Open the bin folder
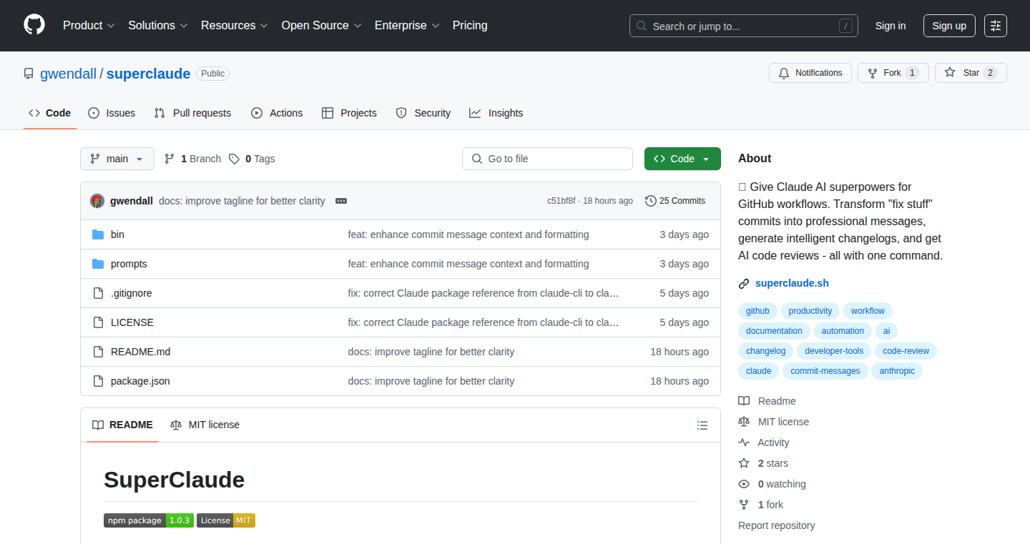Image resolution: width=1030 pixels, height=544 pixels. point(117,234)
